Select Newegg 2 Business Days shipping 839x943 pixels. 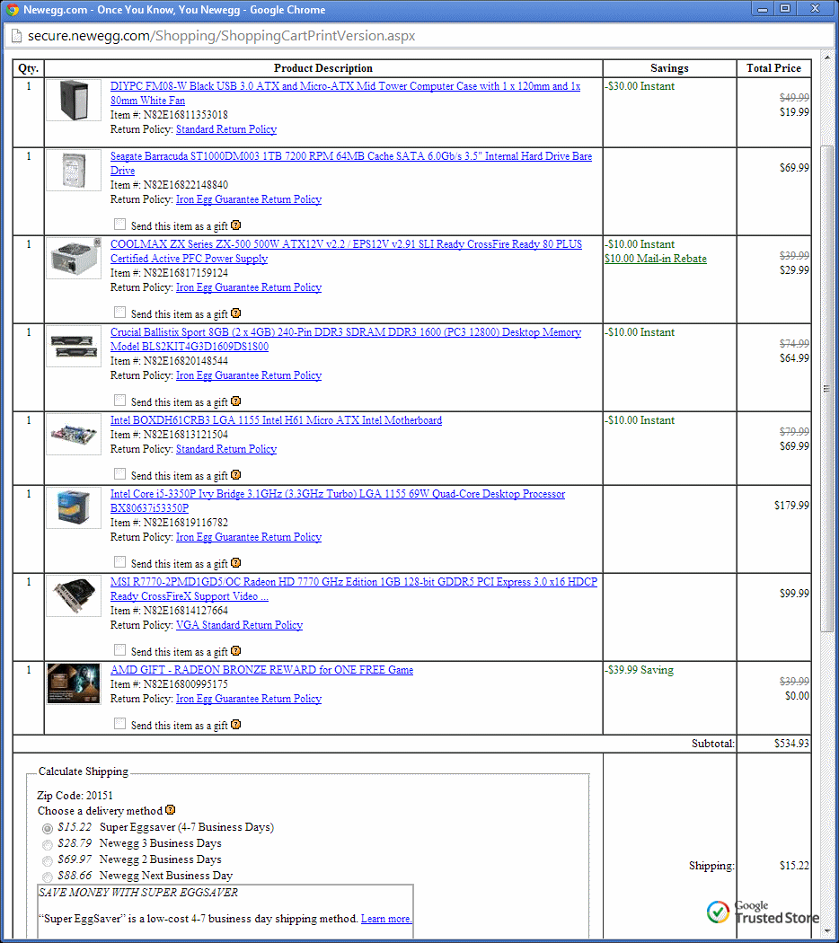48,860
